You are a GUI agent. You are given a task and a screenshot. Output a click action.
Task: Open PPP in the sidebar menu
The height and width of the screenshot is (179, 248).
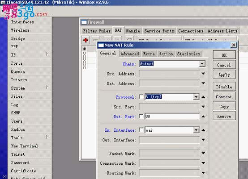click(x=30, y=47)
